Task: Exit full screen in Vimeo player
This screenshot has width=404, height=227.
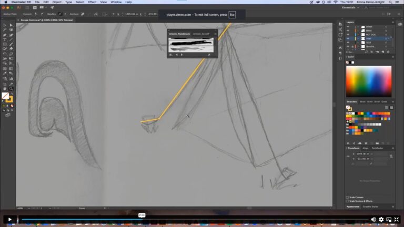Action: pyautogui.click(x=397, y=220)
